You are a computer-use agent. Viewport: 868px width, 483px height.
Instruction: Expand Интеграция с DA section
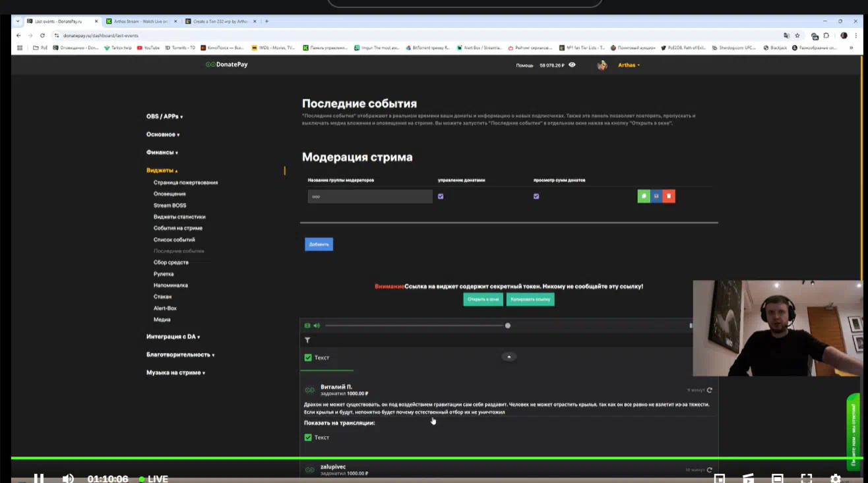pos(173,337)
